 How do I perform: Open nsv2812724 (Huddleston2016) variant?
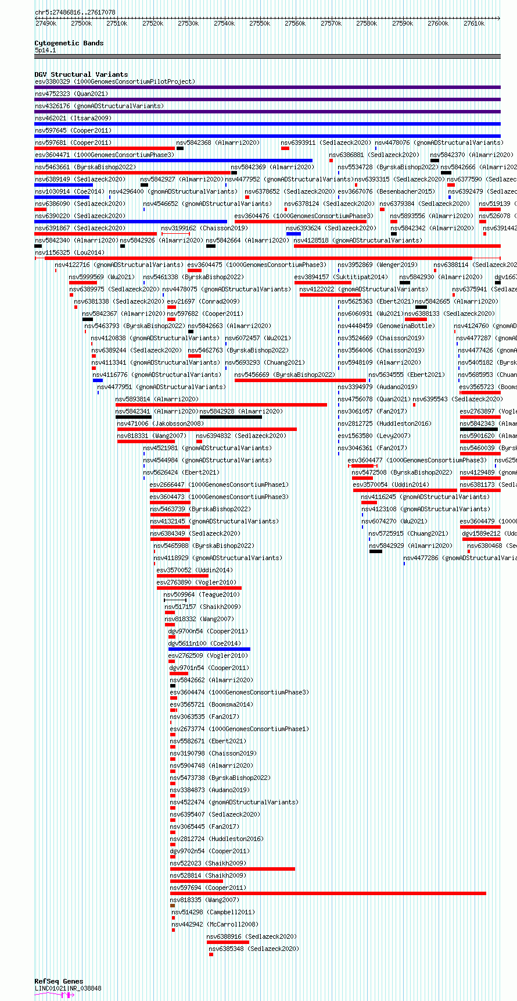coord(217,839)
